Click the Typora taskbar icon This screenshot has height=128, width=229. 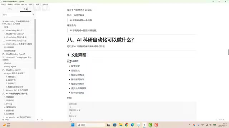[x=144, y=125]
